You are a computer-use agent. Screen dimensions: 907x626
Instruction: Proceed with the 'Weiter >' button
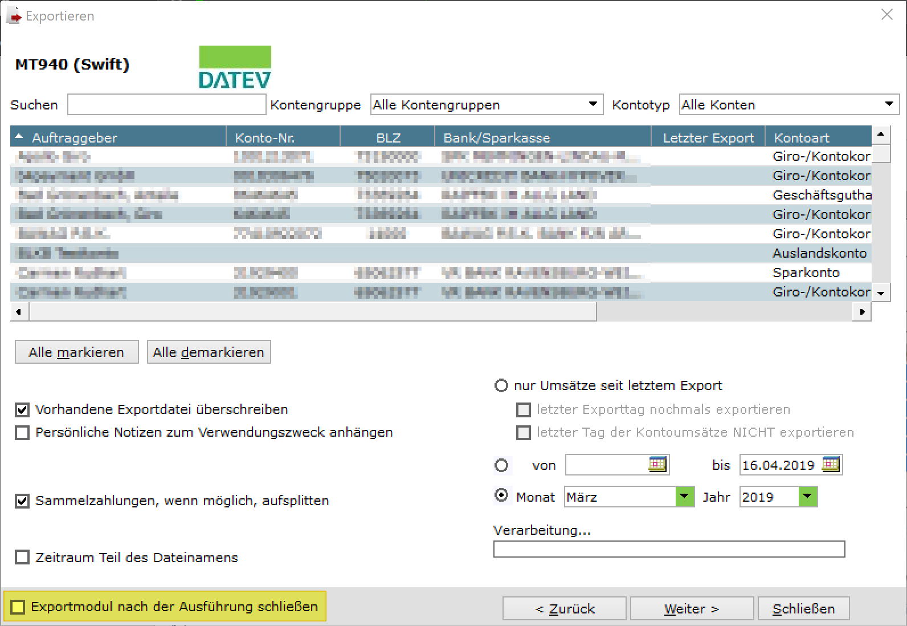point(692,608)
